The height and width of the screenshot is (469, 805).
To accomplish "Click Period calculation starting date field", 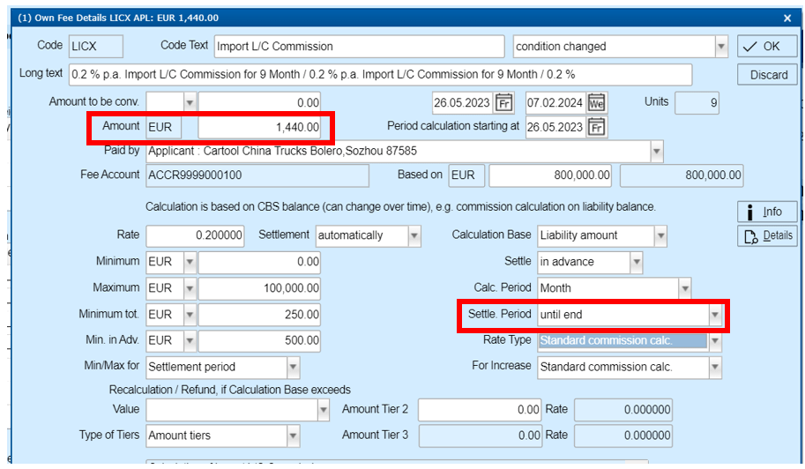I will 556,127.
